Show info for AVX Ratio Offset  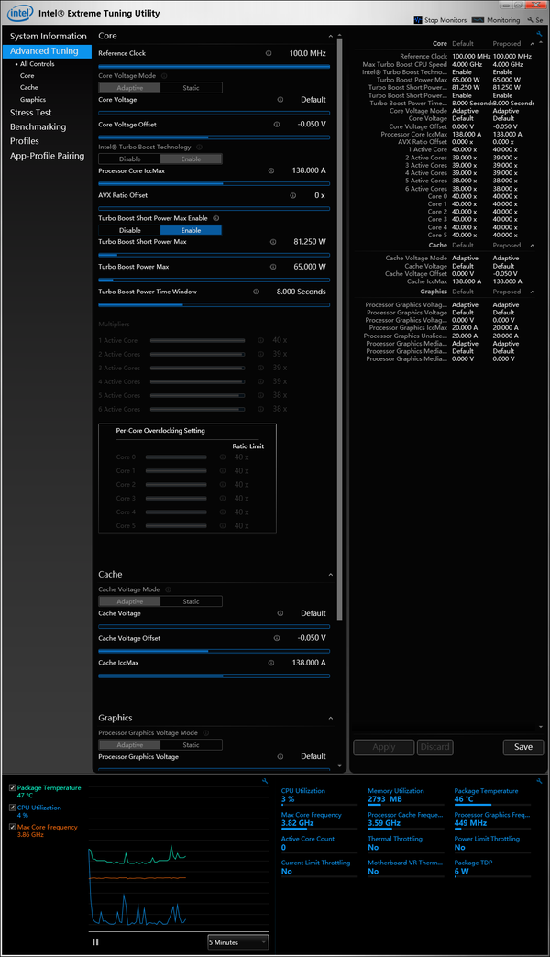[x=293, y=196]
